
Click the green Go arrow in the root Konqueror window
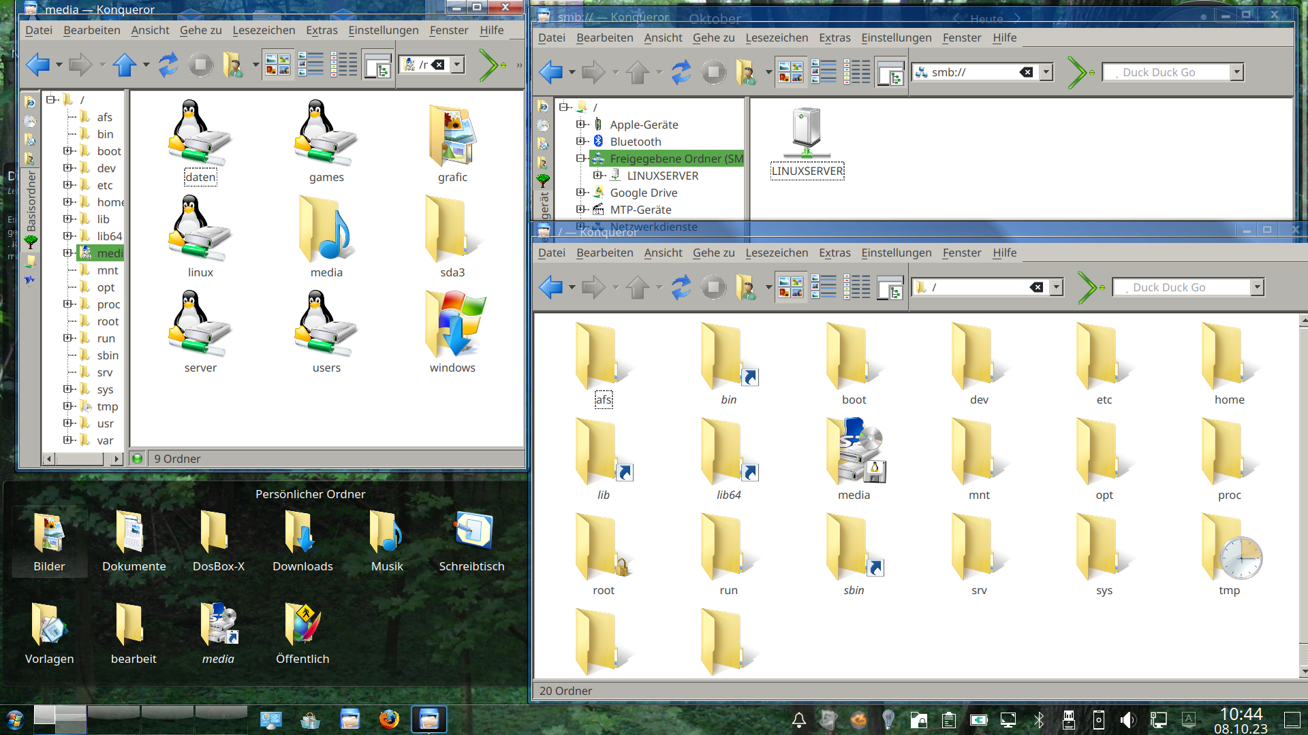1090,287
